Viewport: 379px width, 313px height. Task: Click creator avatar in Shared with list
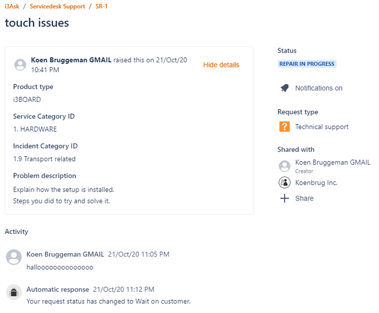[x=285, y=166]
